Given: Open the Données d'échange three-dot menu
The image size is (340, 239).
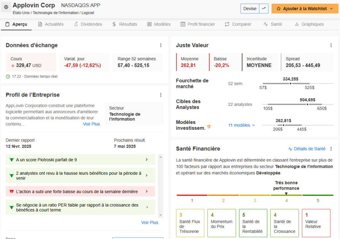Looking at the screenshot, I should (161, 45).
